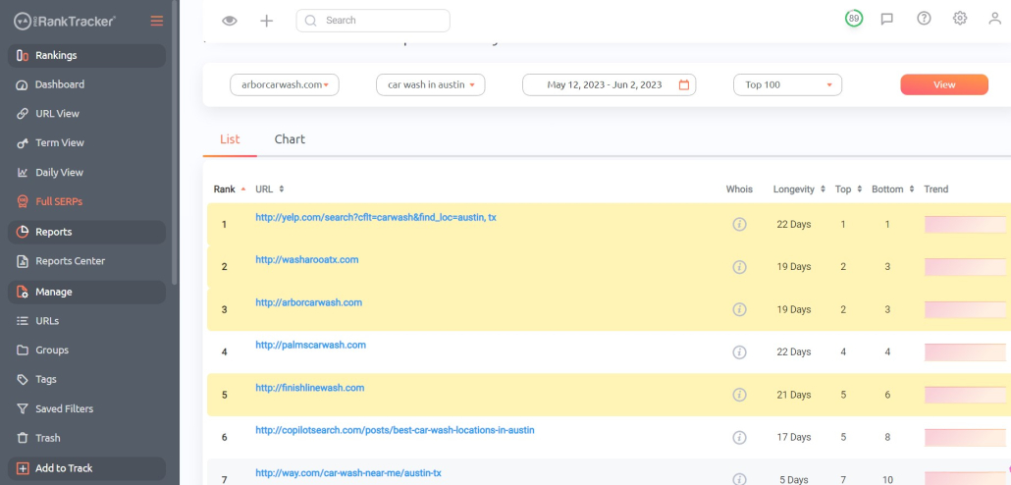The height and width of the screenshot is (485, 1011).
Task: Open the finishlinewash.com link
Action: coord(310,388)
